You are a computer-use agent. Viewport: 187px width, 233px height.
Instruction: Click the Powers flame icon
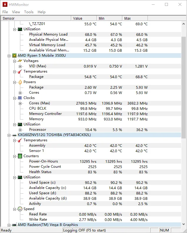20,82
